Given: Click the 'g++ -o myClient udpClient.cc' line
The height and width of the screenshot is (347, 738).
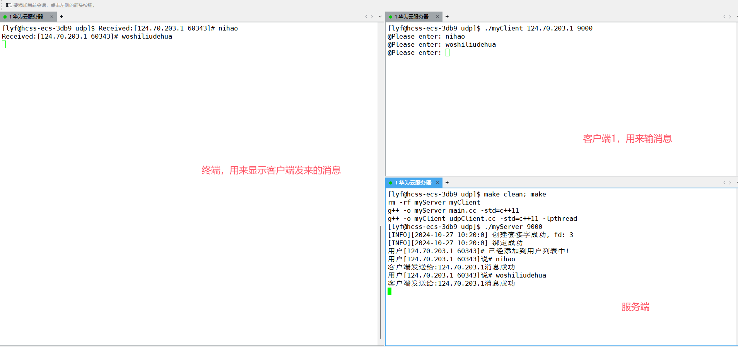Looking at the screenshot, I should pos(482,218).
